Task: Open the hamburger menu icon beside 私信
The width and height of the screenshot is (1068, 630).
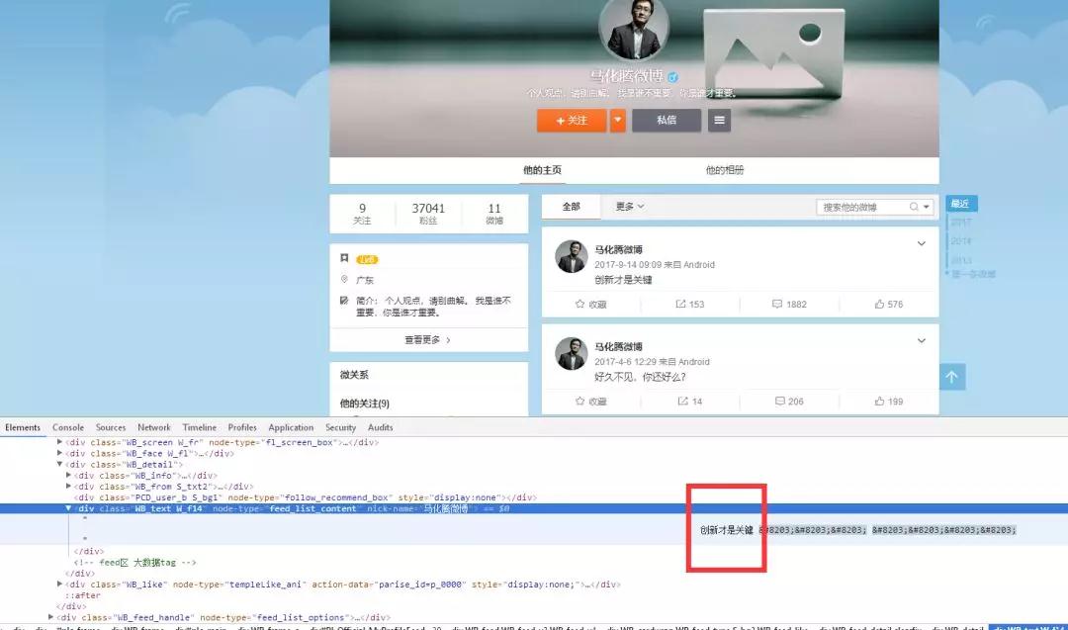Action: pos(719,121)
